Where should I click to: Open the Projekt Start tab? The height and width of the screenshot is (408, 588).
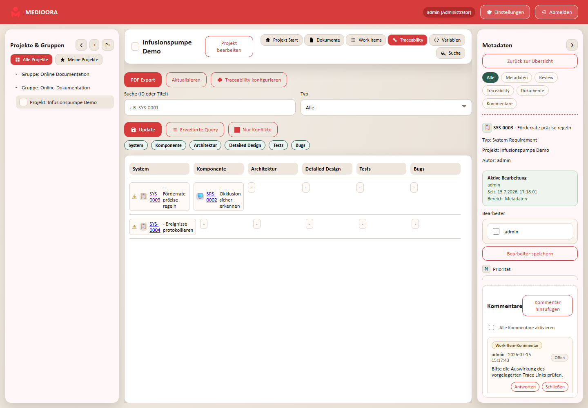pos(281,40)
